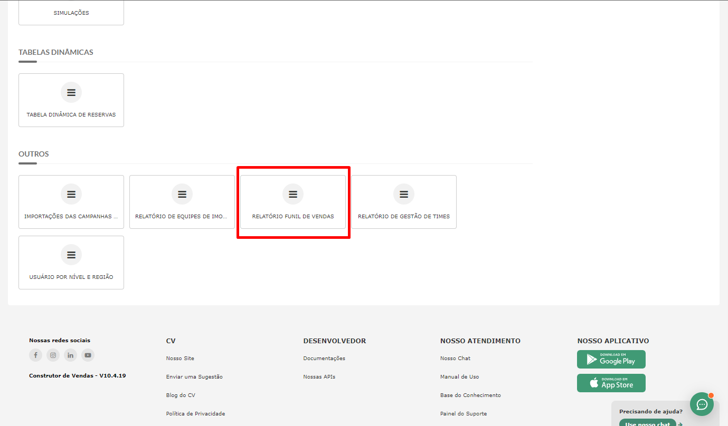Open the YouTube social icon
This screenshot has height=426, width=728.
click(88, 355)
